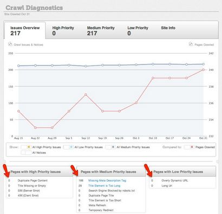The image size is (222, 214).
Task: Click Meta Refresh row
Action: point(111,205)
